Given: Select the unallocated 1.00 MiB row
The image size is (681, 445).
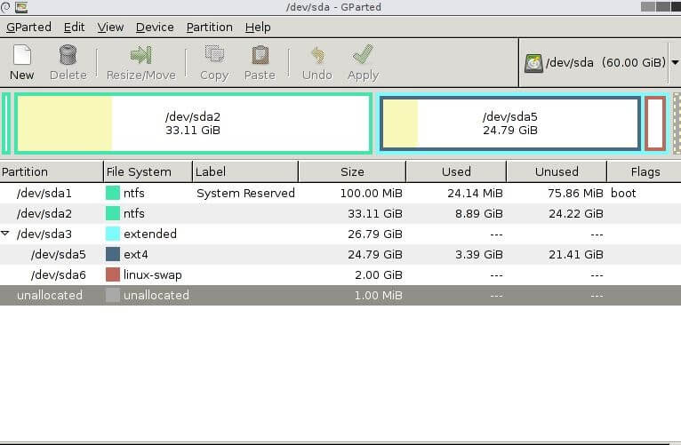Looking at the screenshot, I should click(x=50, y=295).
